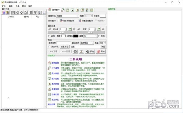The width and height of the screenshot is (183, 113).
Task: Click the 位置 output path field
Action: (88, 46)
